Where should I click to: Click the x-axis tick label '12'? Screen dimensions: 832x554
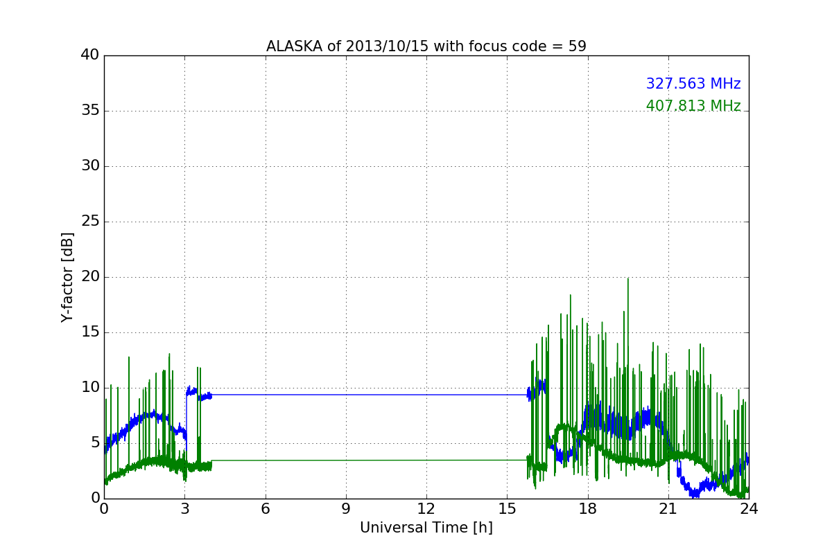(426, 508)
